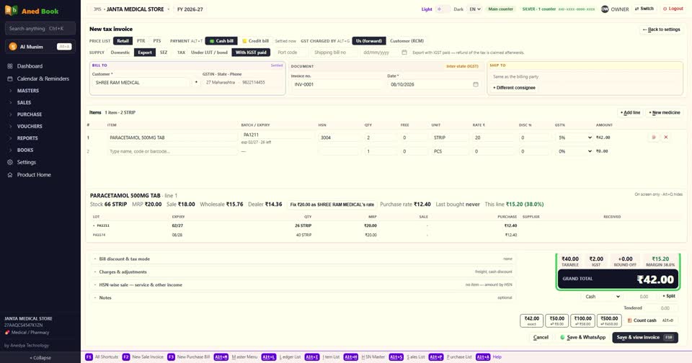Open the invoice date calendar picker
Image resolution: width=692 pixels, height=363 pixels.
[x=475, y=84]
